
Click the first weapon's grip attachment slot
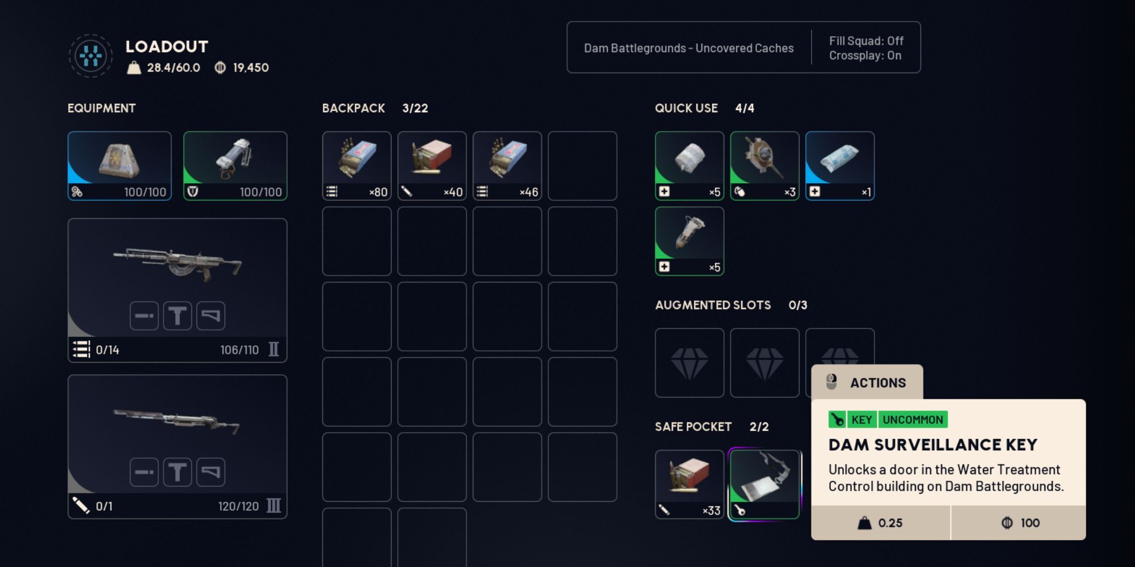coord(178,316)
